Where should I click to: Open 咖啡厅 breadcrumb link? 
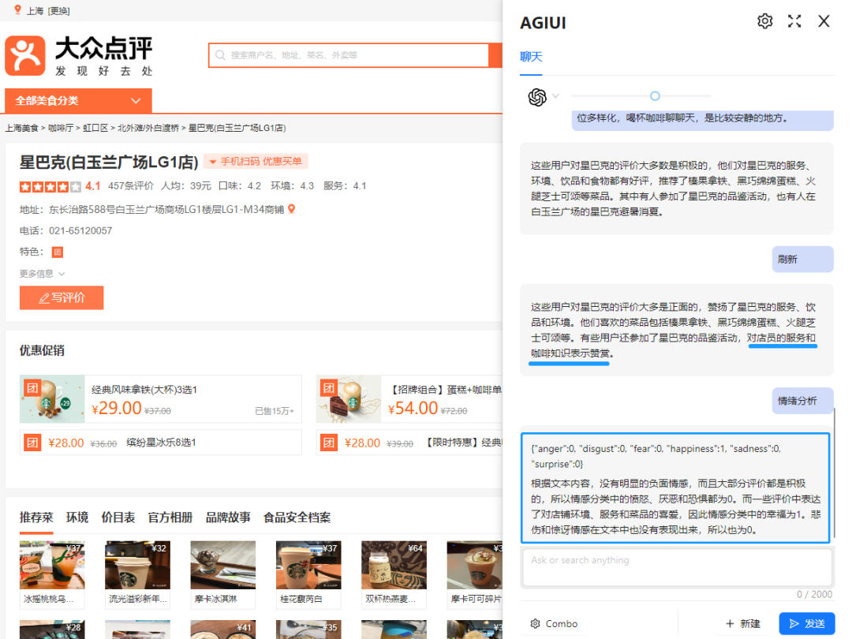point(60,128)
